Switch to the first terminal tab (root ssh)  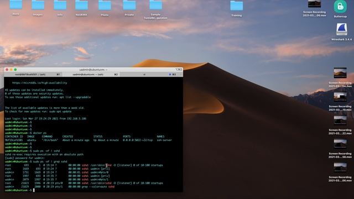(33, 75)
